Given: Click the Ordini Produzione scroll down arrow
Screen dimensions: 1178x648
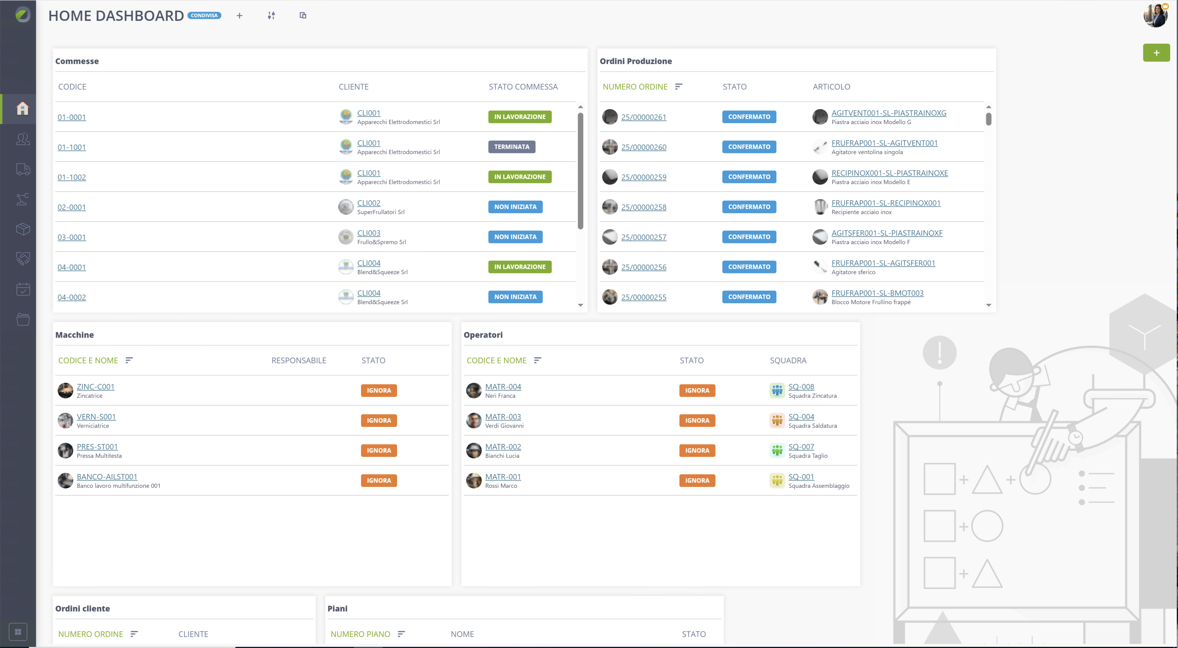Looking at the screenshot, I should coord(988,305).
